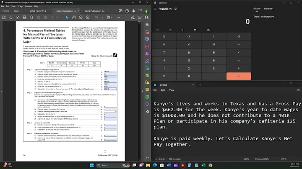
Task: Click the Calculator M+ memory add button
Action: [x=183, y=30]
